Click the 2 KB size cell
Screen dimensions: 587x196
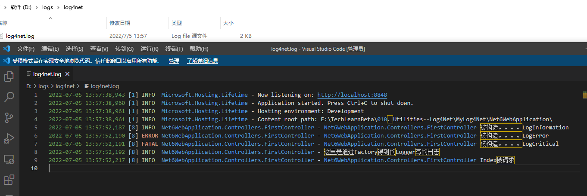point(246,36)
